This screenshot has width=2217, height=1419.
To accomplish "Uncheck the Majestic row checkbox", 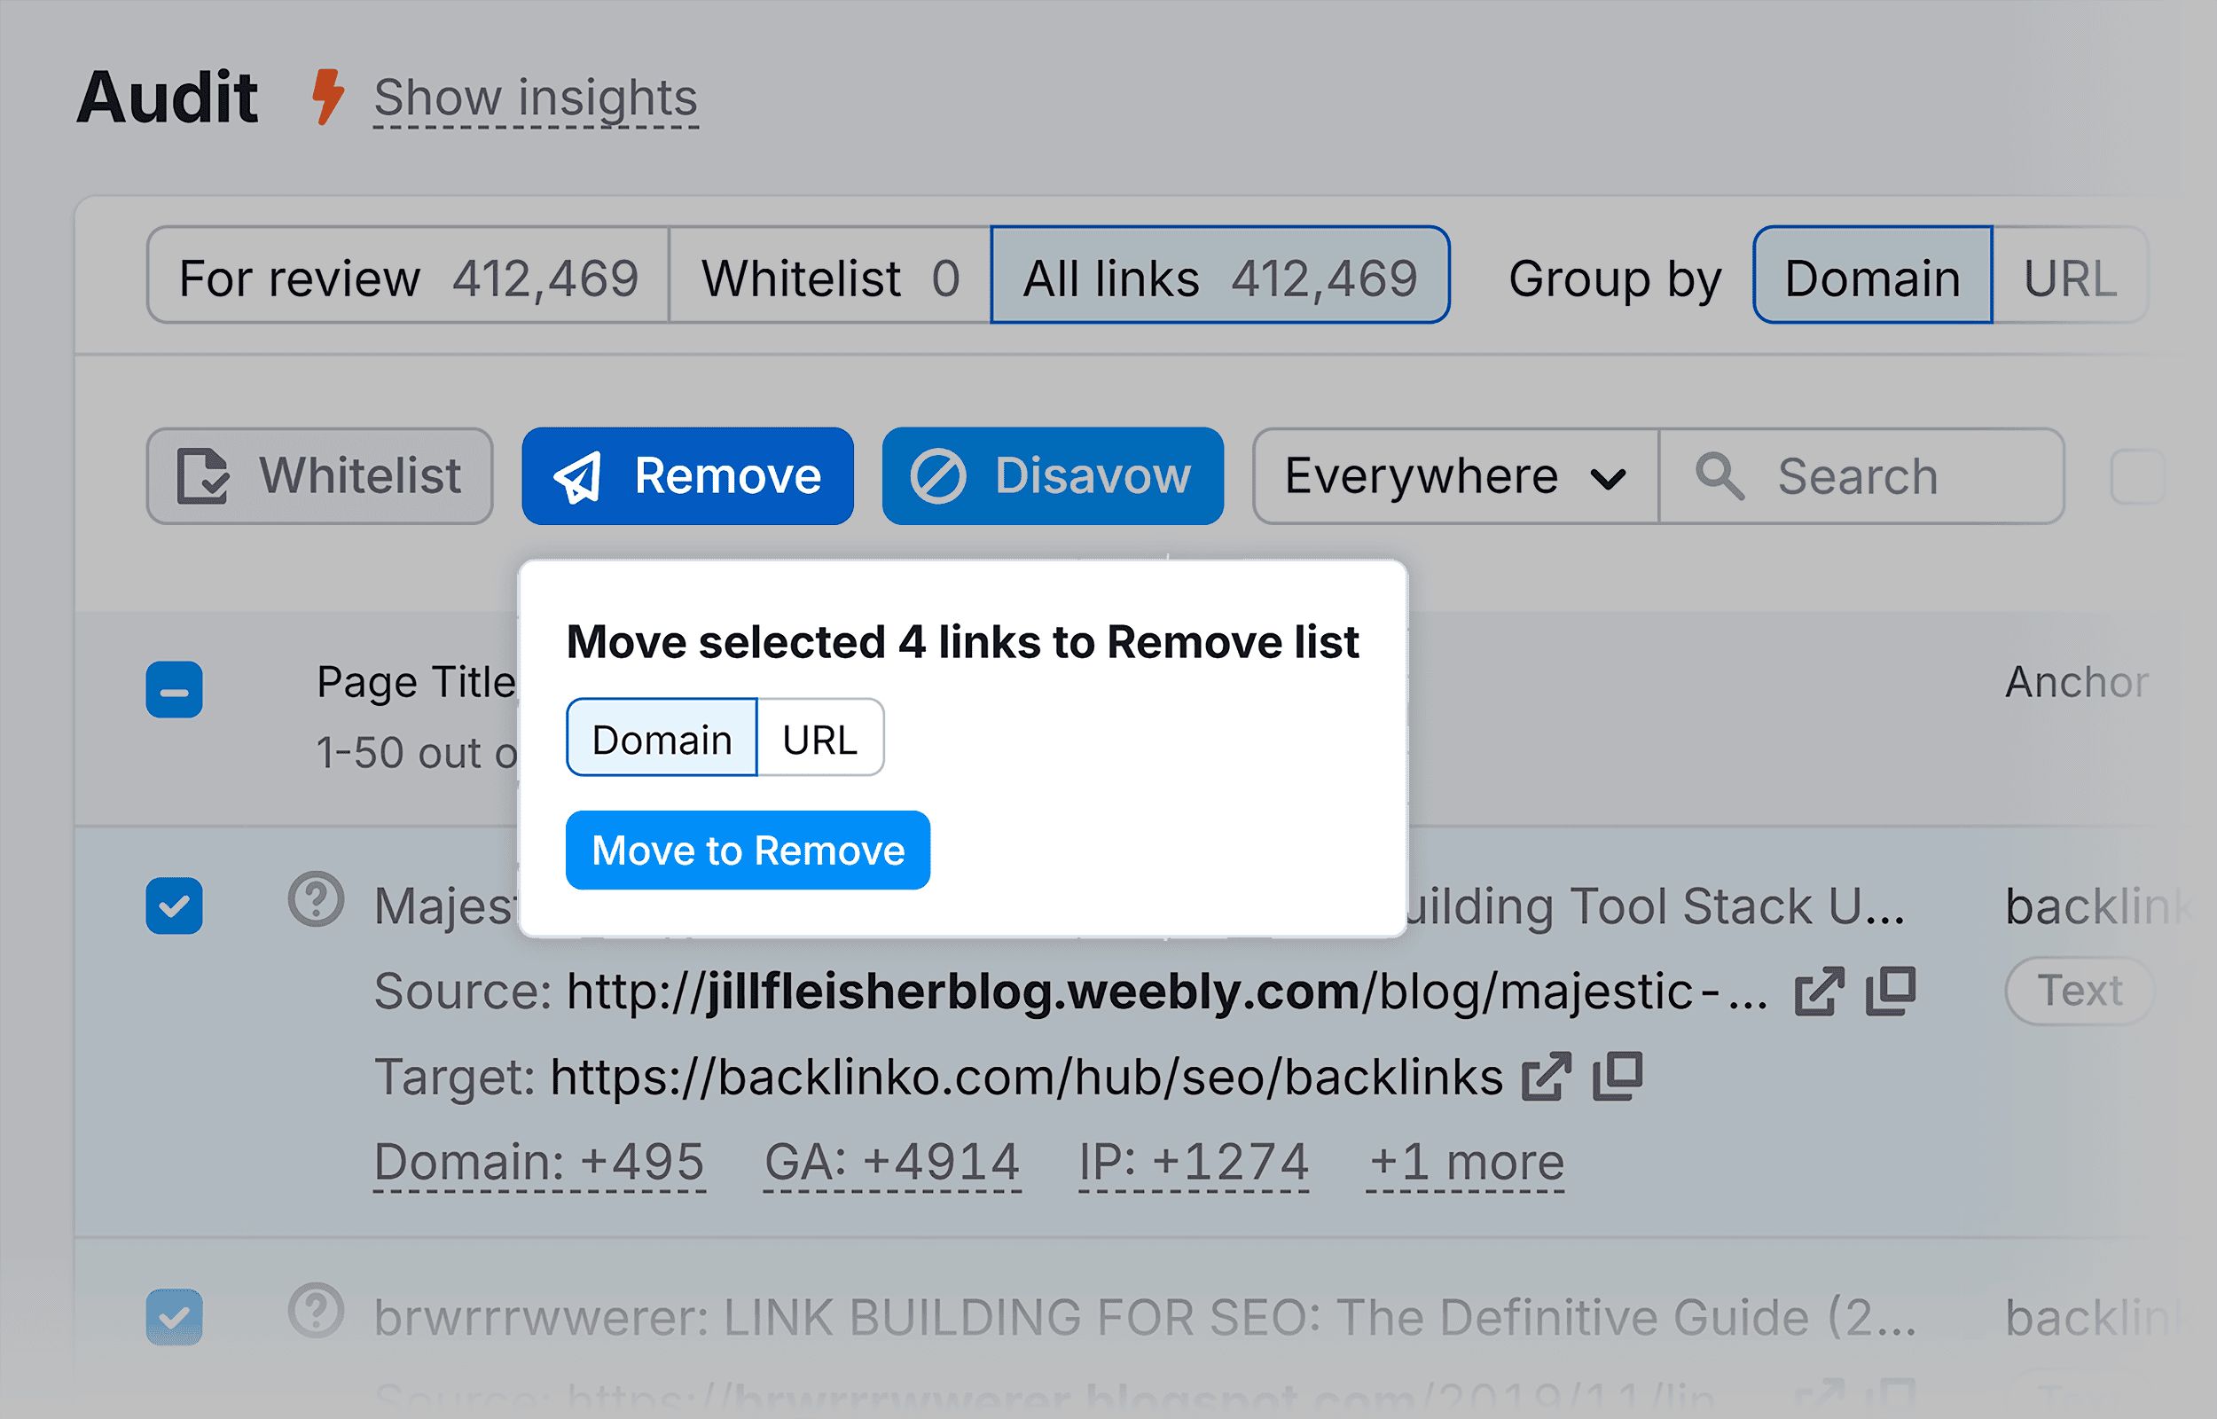I will pyautogui.click(x=174, y=905).
